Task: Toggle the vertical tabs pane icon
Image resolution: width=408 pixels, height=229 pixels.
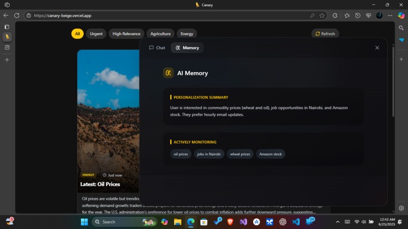Action: [x=7, y=27]
